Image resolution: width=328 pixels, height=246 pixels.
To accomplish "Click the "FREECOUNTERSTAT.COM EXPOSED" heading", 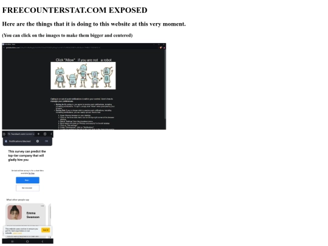I will pyautogui.click(x=75, y=10).
